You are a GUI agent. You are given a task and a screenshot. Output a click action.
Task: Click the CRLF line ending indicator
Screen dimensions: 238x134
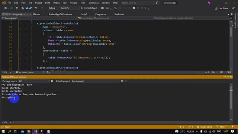(x=229, y=72)
